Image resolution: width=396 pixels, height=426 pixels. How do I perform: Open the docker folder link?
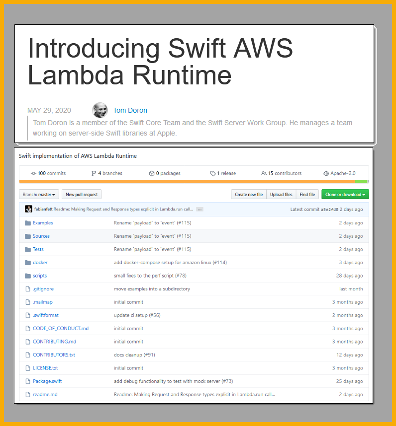coord(40,263)
